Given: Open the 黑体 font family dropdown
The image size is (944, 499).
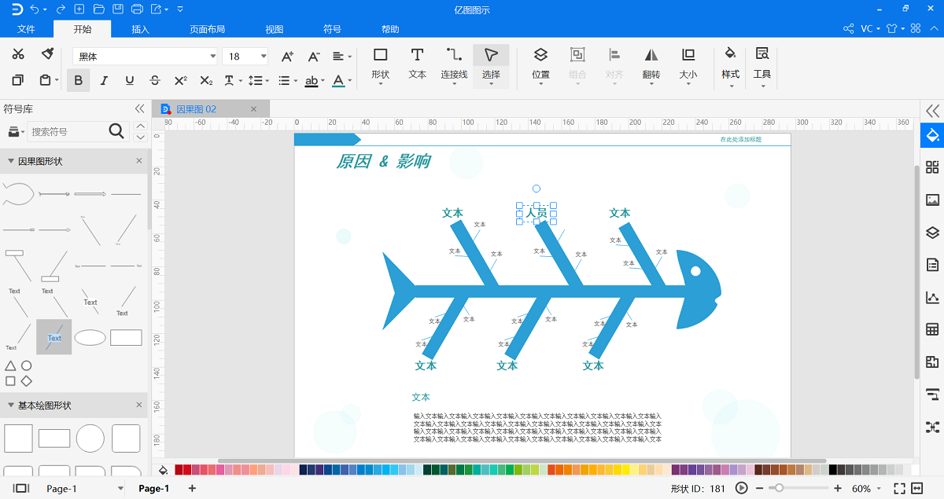Looking at the screenshot, I should coord(211,56).
